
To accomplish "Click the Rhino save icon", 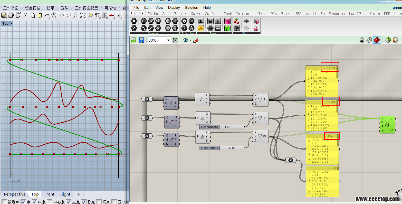I will (4, 15).
